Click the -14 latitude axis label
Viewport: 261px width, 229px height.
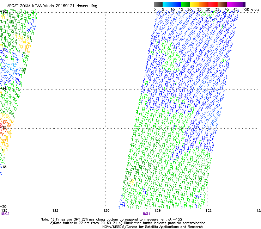(x=4, y=88)
